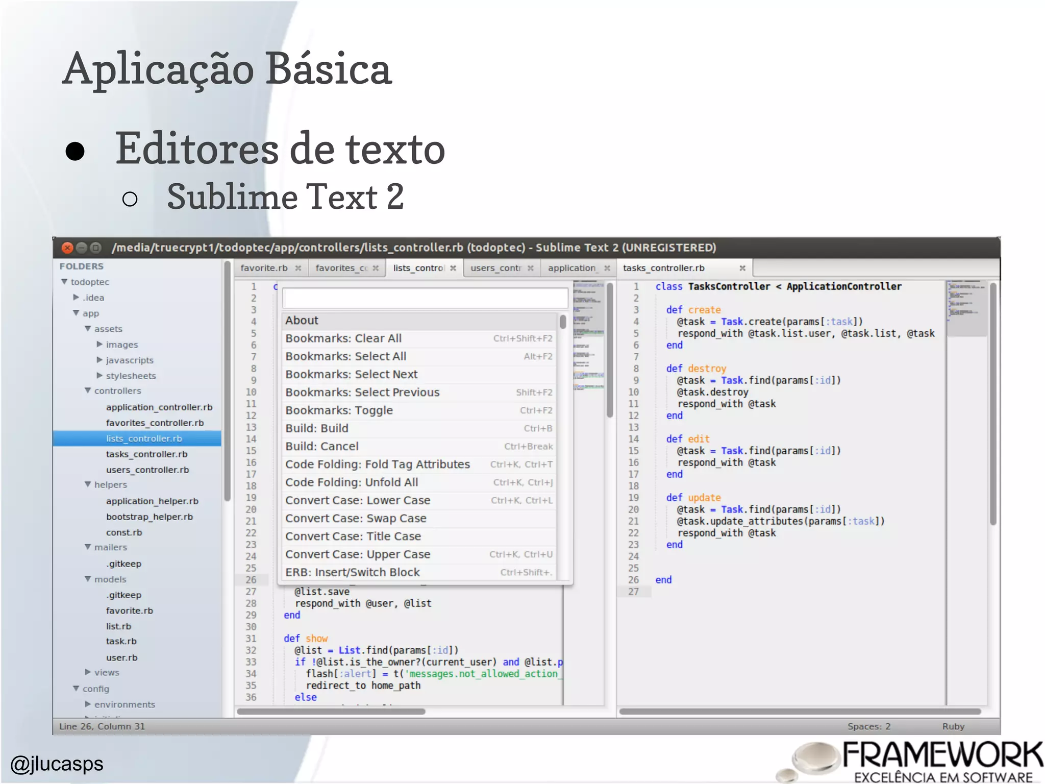The height and width of the screenshot is (784, 1045).
Task: Click the left editor horizontal scrollbar
Action: pyautogui.click(x=331, y=712)
